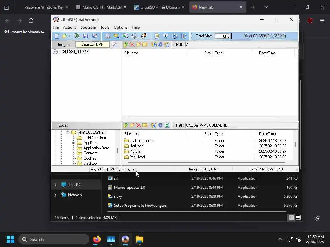Click the Burn CD/DVD Image icon

144,36
